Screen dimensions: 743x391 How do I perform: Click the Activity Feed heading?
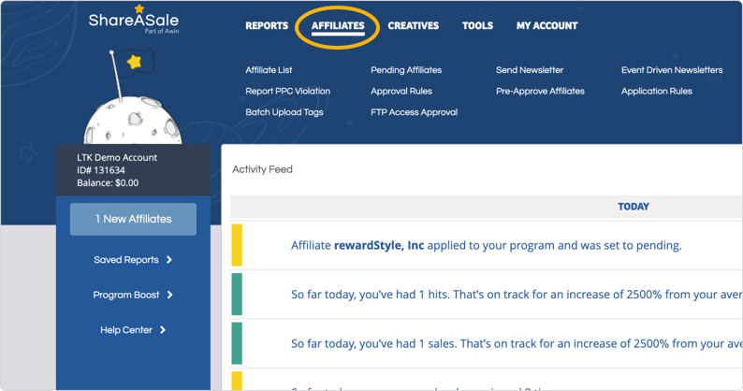pos(262,169)
